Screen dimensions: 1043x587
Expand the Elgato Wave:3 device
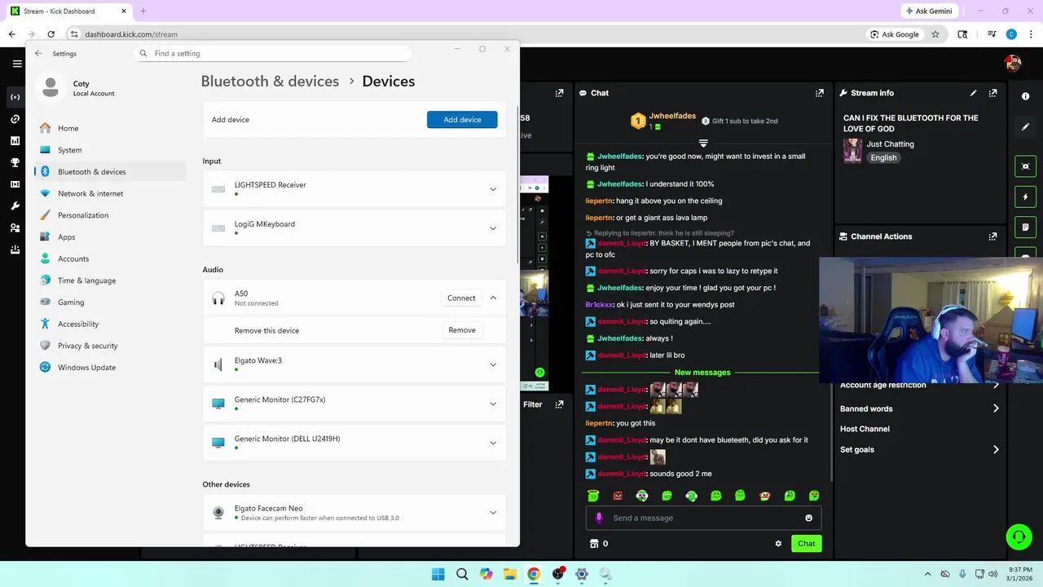click(x=493, y=364)
